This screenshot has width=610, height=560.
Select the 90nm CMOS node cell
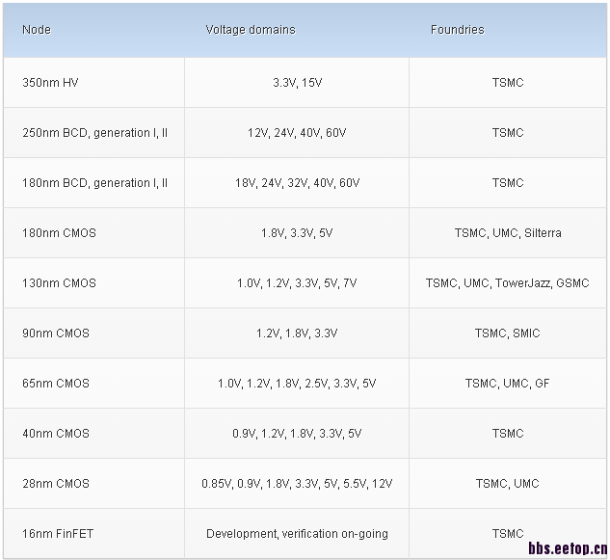56,333
